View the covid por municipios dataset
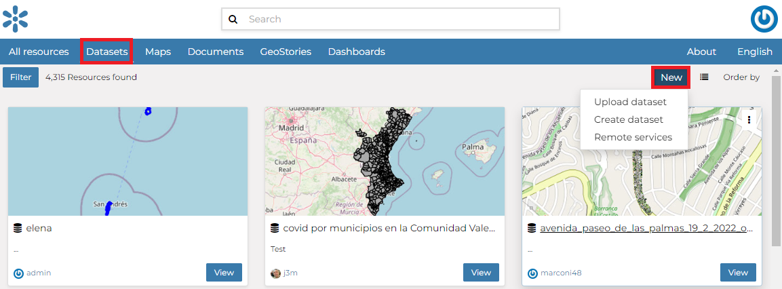Viewport: 782px width, 289px height. click(x=481, y=273)
